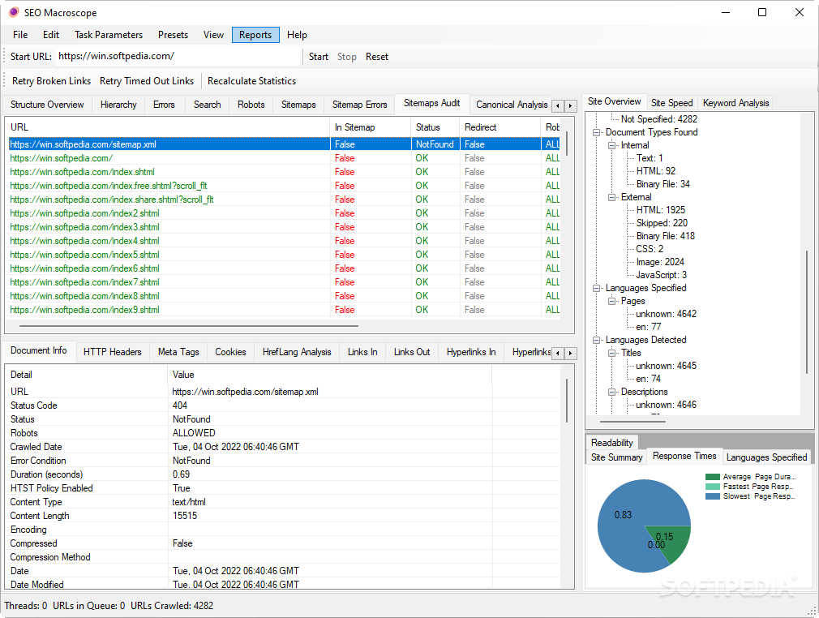This screenshot has width=819, height=618.
Task: Click the Status Code value 404
Action: tap(180, 406)
